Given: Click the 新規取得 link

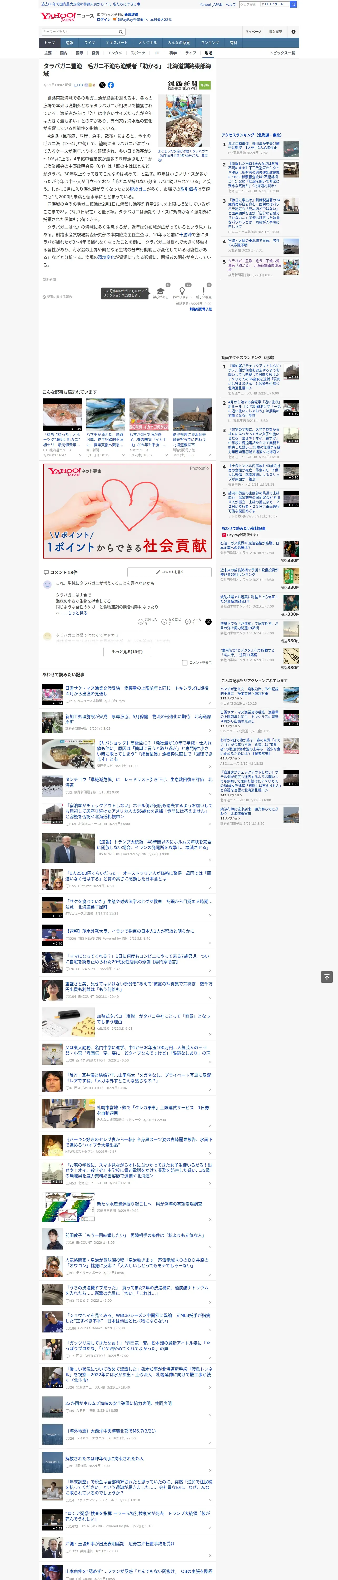Looking at the screenshot, I should (x=131, y=15).
